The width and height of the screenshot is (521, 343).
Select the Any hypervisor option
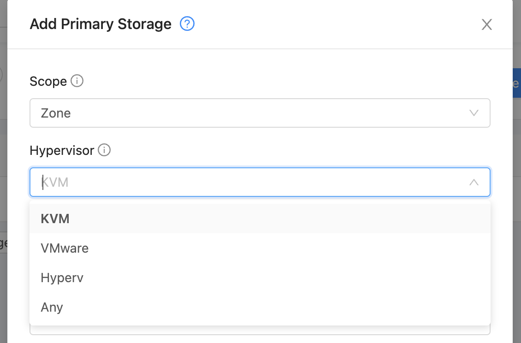click(x=260, y=307)
